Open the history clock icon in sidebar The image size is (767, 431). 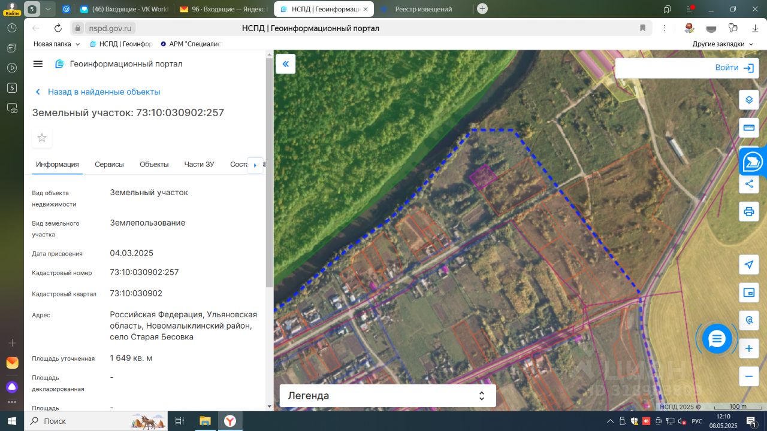[x=12, y=28]
